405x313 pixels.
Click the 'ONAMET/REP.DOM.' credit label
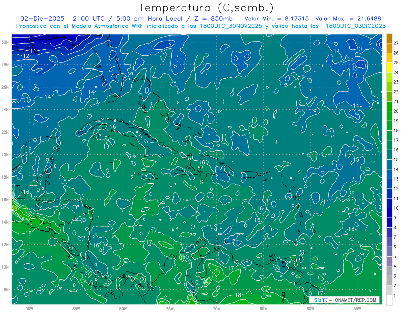(356, 300)
